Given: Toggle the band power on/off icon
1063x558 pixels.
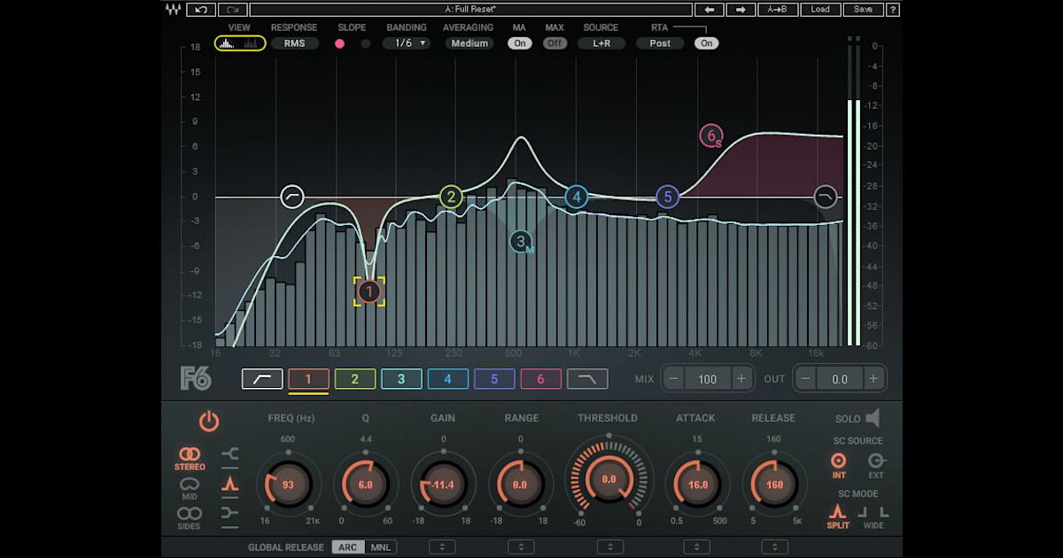Looking at the screenshot, I should coord(209,422).
